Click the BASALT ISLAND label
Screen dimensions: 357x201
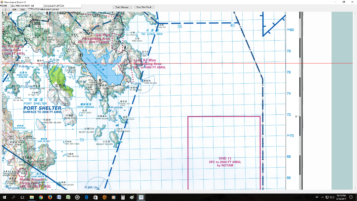pos(104,144)
